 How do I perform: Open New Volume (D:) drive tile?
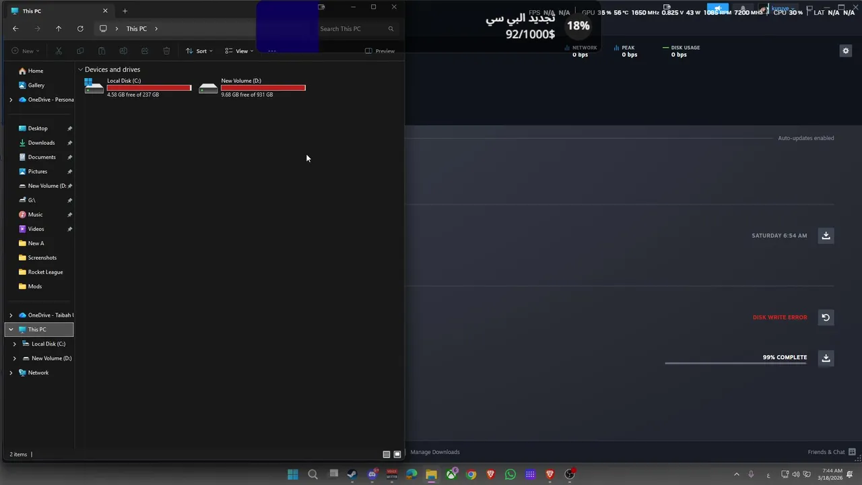253,88
